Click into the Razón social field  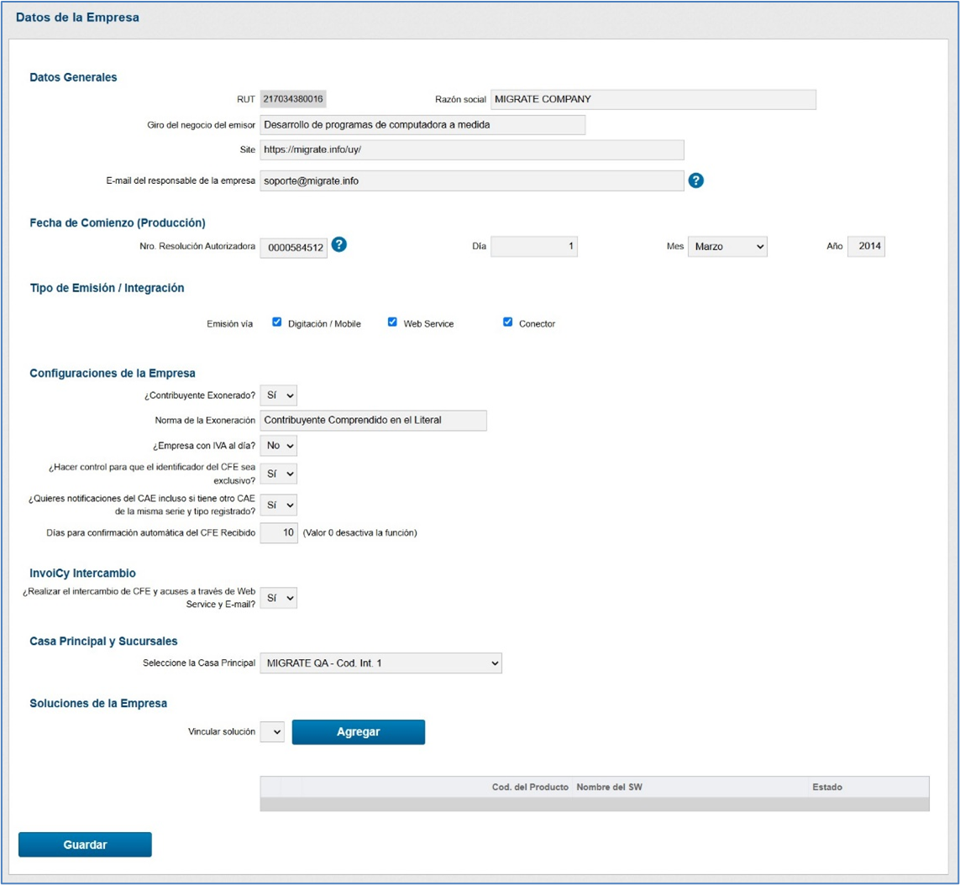tap(653, 99)
